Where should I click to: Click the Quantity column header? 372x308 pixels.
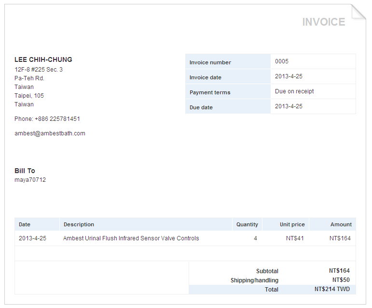pos(247,224)
